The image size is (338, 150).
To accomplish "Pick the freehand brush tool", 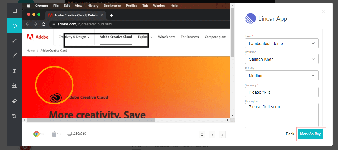I will coord(14,56).
